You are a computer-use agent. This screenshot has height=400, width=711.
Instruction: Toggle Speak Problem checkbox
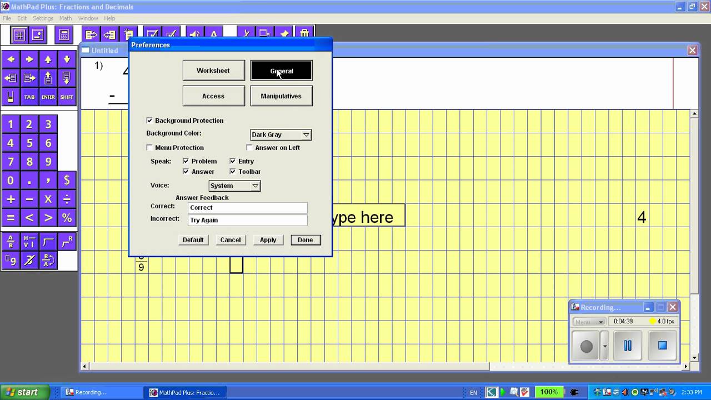pyautogui.click(x=186, y=161)
